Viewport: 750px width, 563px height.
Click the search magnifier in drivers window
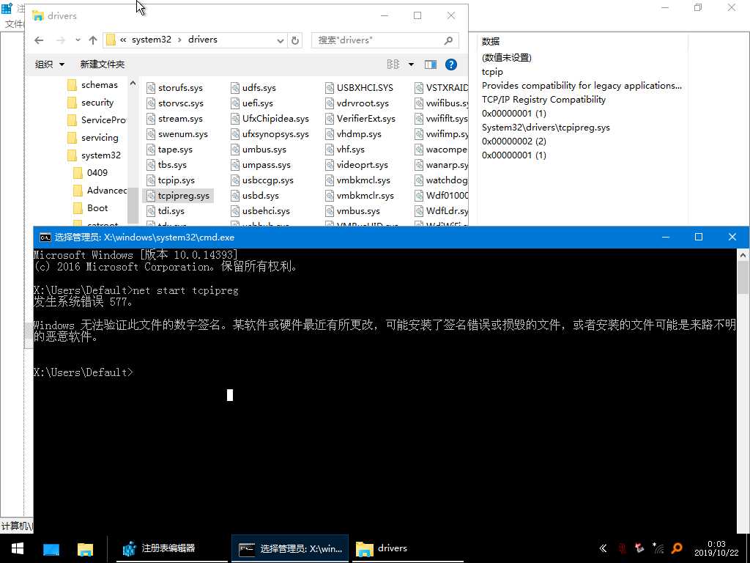coord(448,40)
